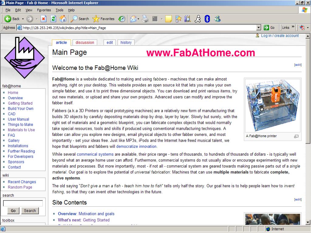This screenshot has width=311, height=233.
Task: Open the For Developers sidebar link
Action: [21, 157]
